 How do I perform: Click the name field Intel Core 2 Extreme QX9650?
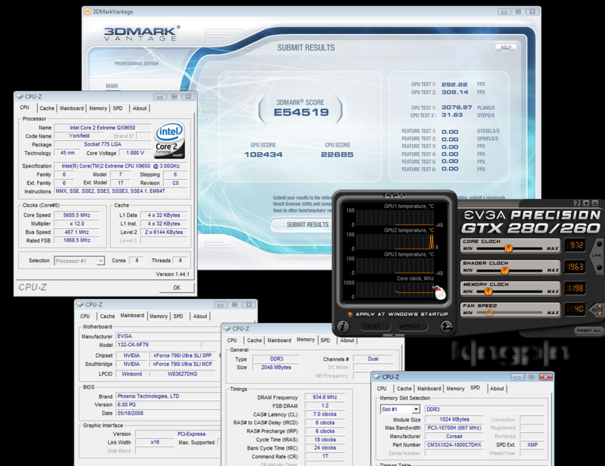point(103,128)
